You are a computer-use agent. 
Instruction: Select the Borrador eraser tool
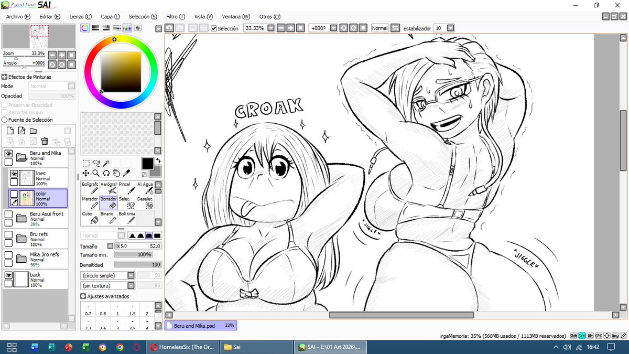[x=109, y=202]
